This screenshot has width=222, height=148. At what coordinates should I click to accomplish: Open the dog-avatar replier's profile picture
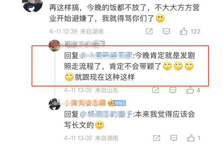click(54, 45)
